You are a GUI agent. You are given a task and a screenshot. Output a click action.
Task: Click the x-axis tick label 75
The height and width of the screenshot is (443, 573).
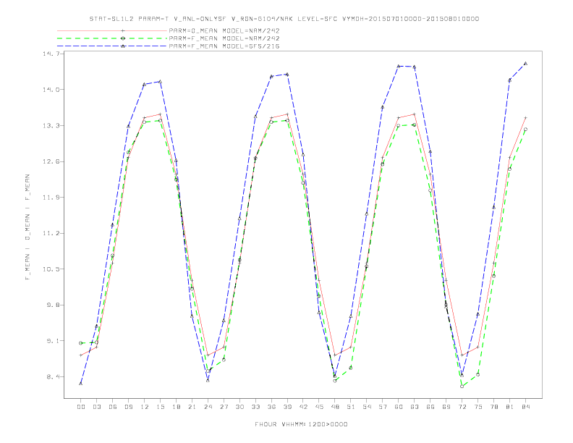478,407
